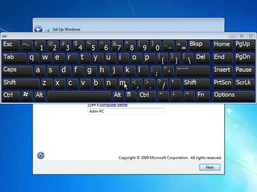Click the Home key
The height and width of the screenshot is (192, 257).
(223, 45)
